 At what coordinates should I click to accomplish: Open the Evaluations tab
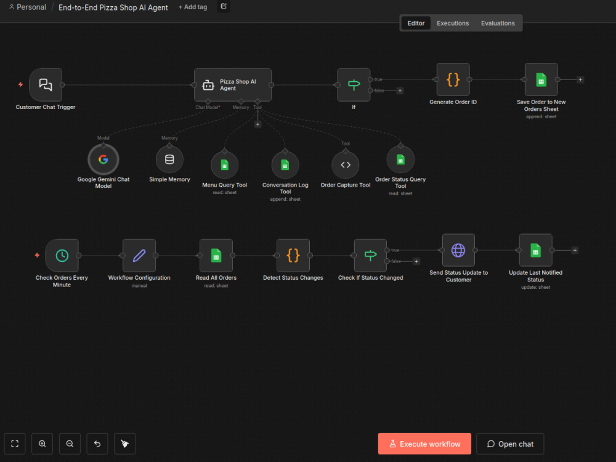click(498, 23)
